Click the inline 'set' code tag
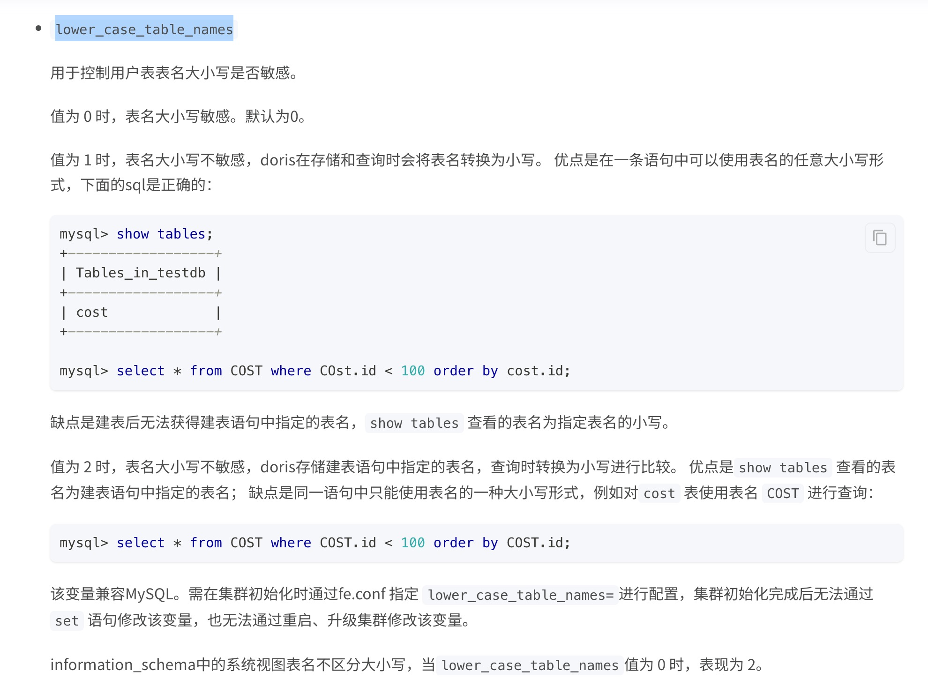 pos(67,621)
